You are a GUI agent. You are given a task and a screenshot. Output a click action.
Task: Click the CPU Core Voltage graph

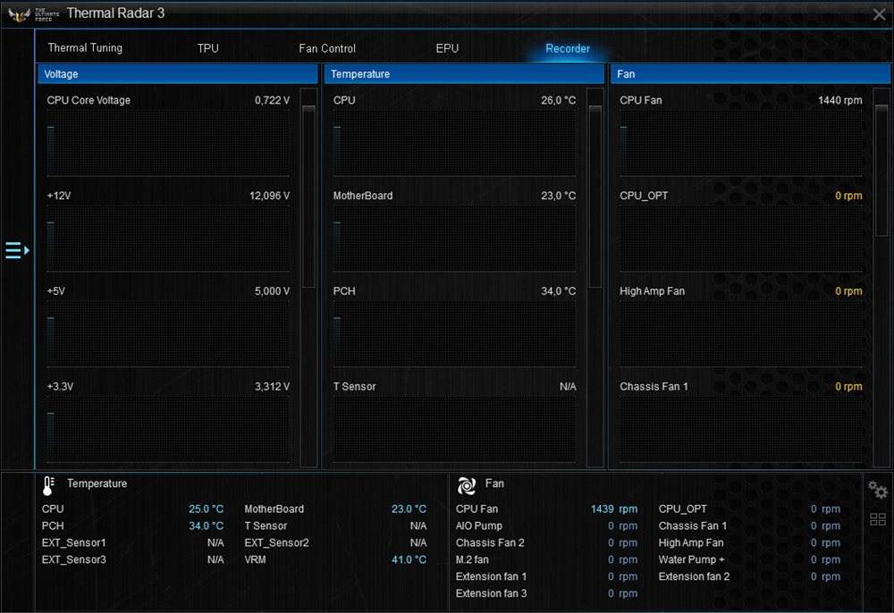[168, 143]
